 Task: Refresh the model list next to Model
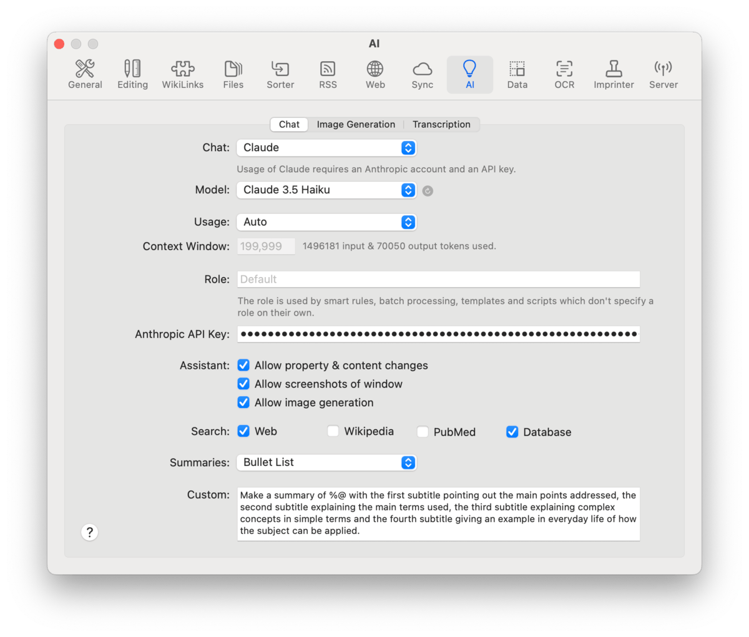428,191
